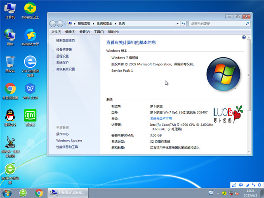Open the 编辑(E) menu
Viewport: 264px width, 198px height.
(70, 32)
